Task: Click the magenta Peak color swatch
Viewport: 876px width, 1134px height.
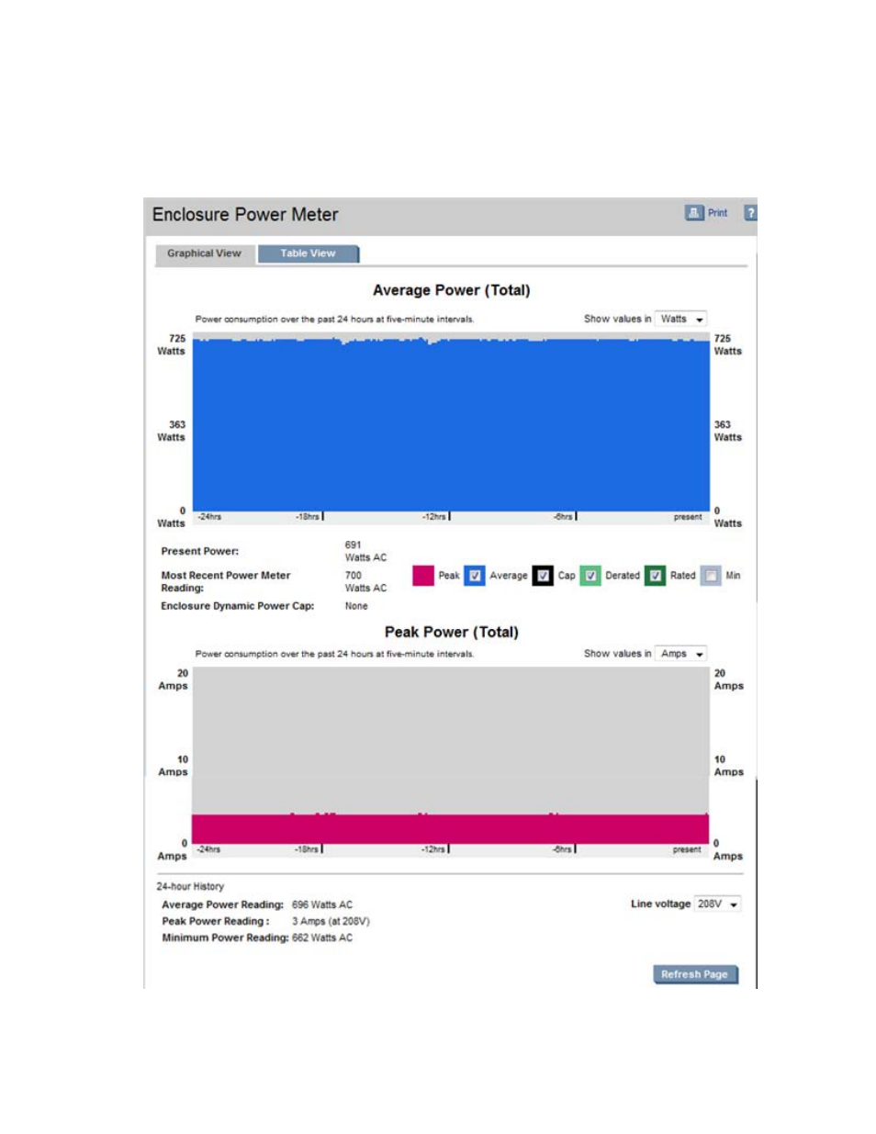Action: 423,576
